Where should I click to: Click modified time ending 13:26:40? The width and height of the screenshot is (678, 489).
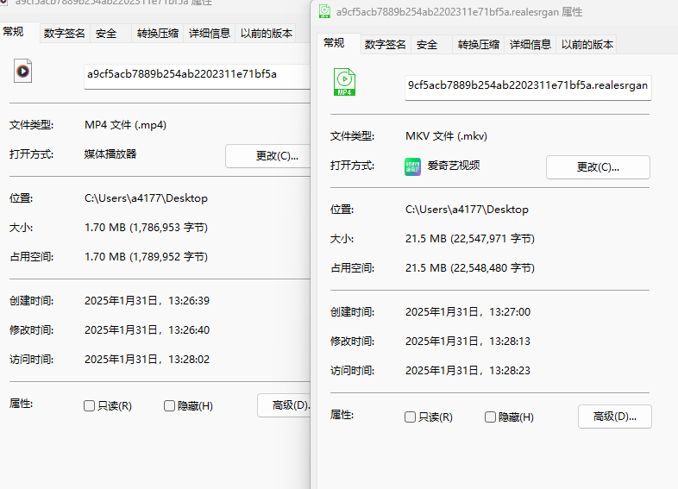coord(147,330)
